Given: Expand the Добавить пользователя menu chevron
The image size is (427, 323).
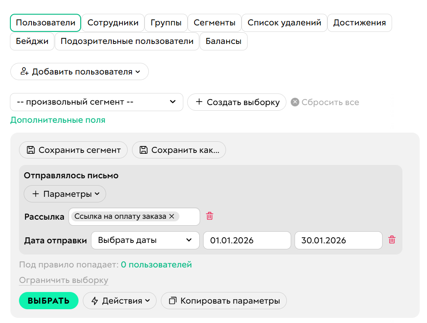Looking at the screenshot, I should point(138,71).
